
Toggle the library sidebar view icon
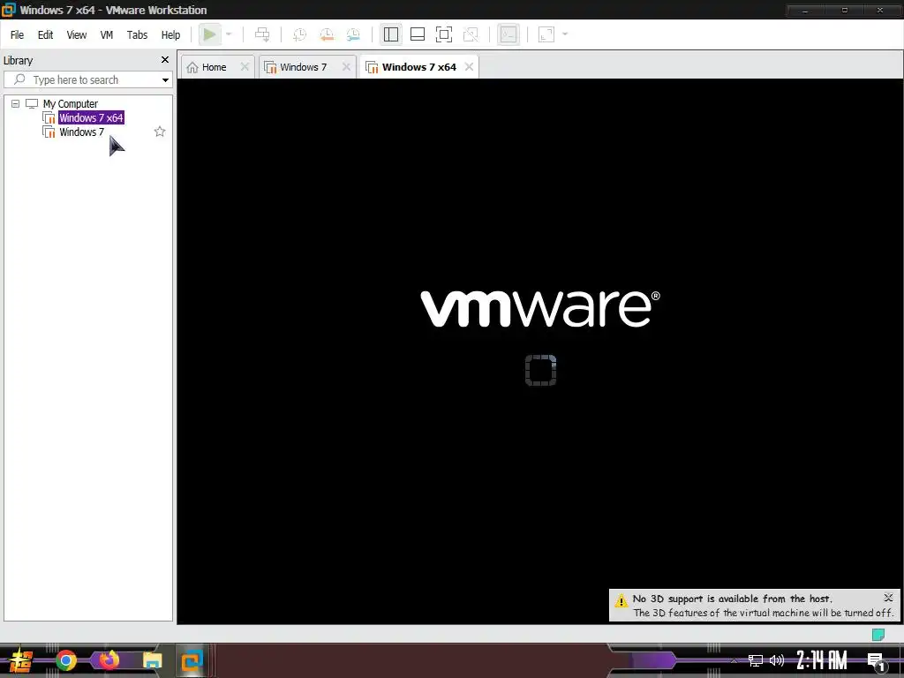pyautogui.click(x=391, y=34)
